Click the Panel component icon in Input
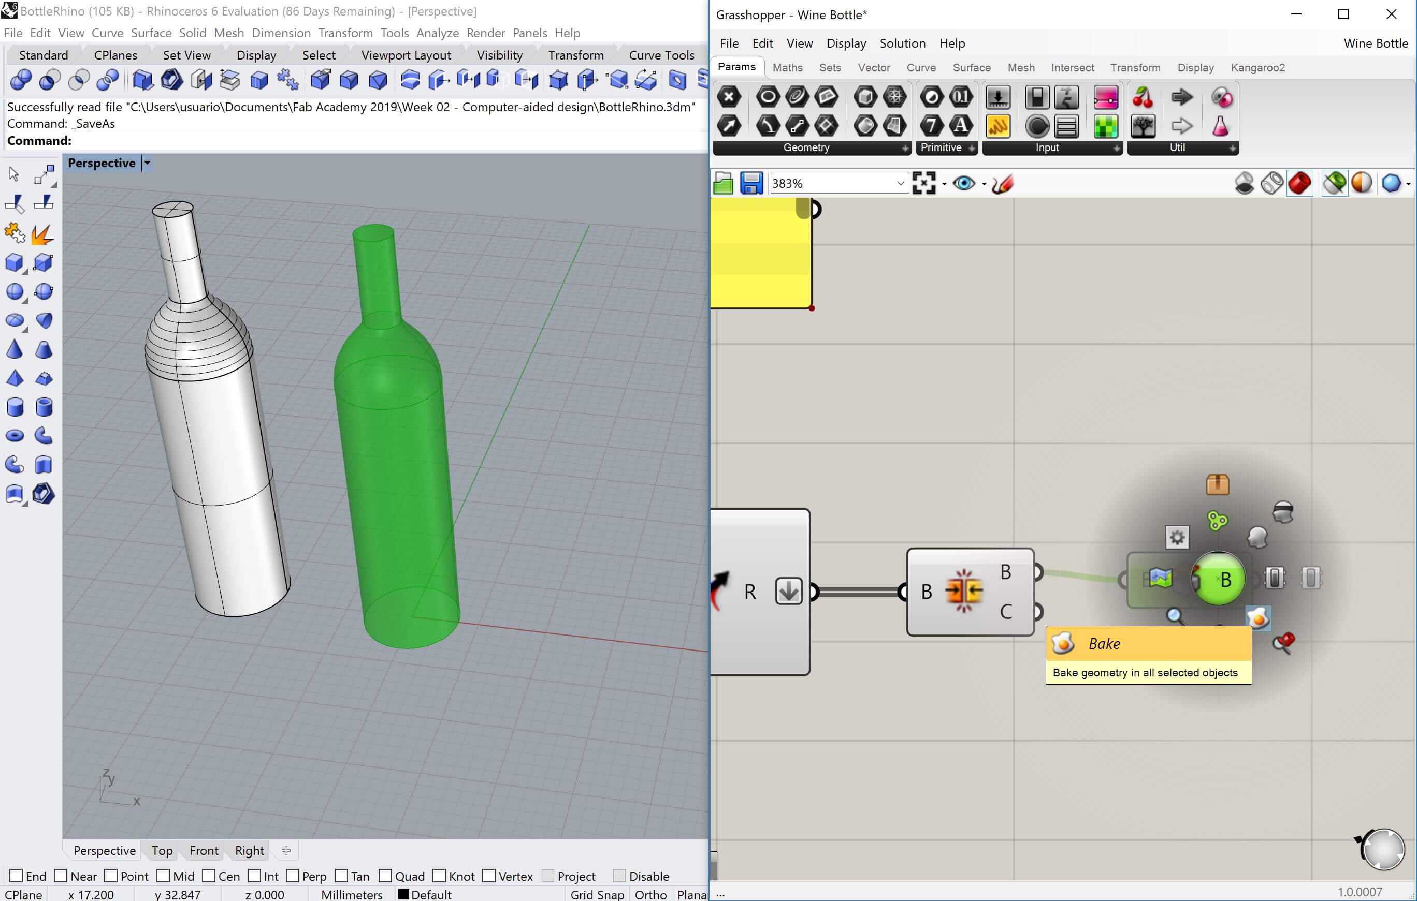1417x901 pixels. pos(998,126)
